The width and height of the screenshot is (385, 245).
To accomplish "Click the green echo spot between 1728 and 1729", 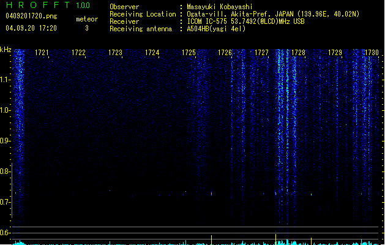I will click(312, 195).
